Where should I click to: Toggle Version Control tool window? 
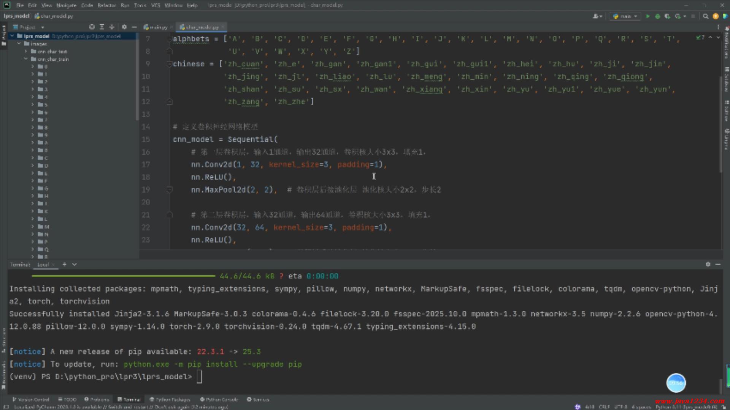31,399
